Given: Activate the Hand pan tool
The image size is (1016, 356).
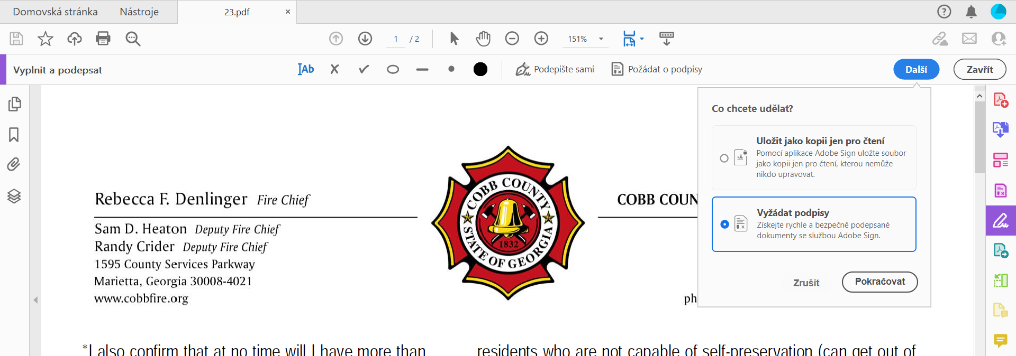Looking at the screenshot, I should [x=483, y=39].
